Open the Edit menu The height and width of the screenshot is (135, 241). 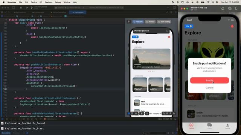click(x=26, y=2)
